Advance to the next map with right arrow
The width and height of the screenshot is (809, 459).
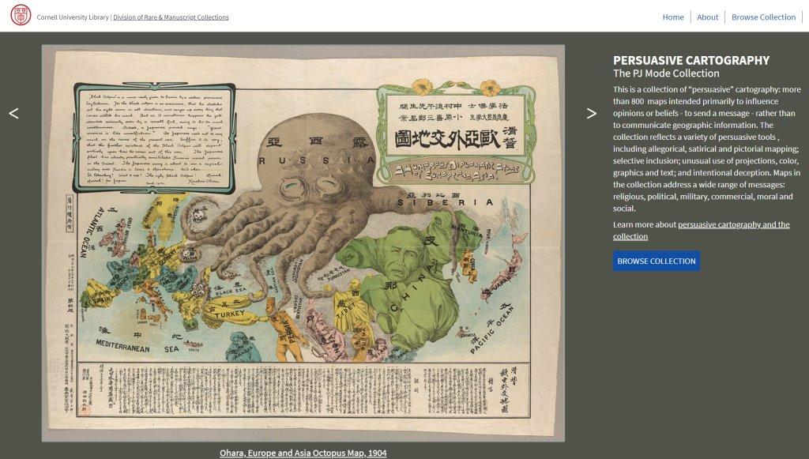[591, 114]
